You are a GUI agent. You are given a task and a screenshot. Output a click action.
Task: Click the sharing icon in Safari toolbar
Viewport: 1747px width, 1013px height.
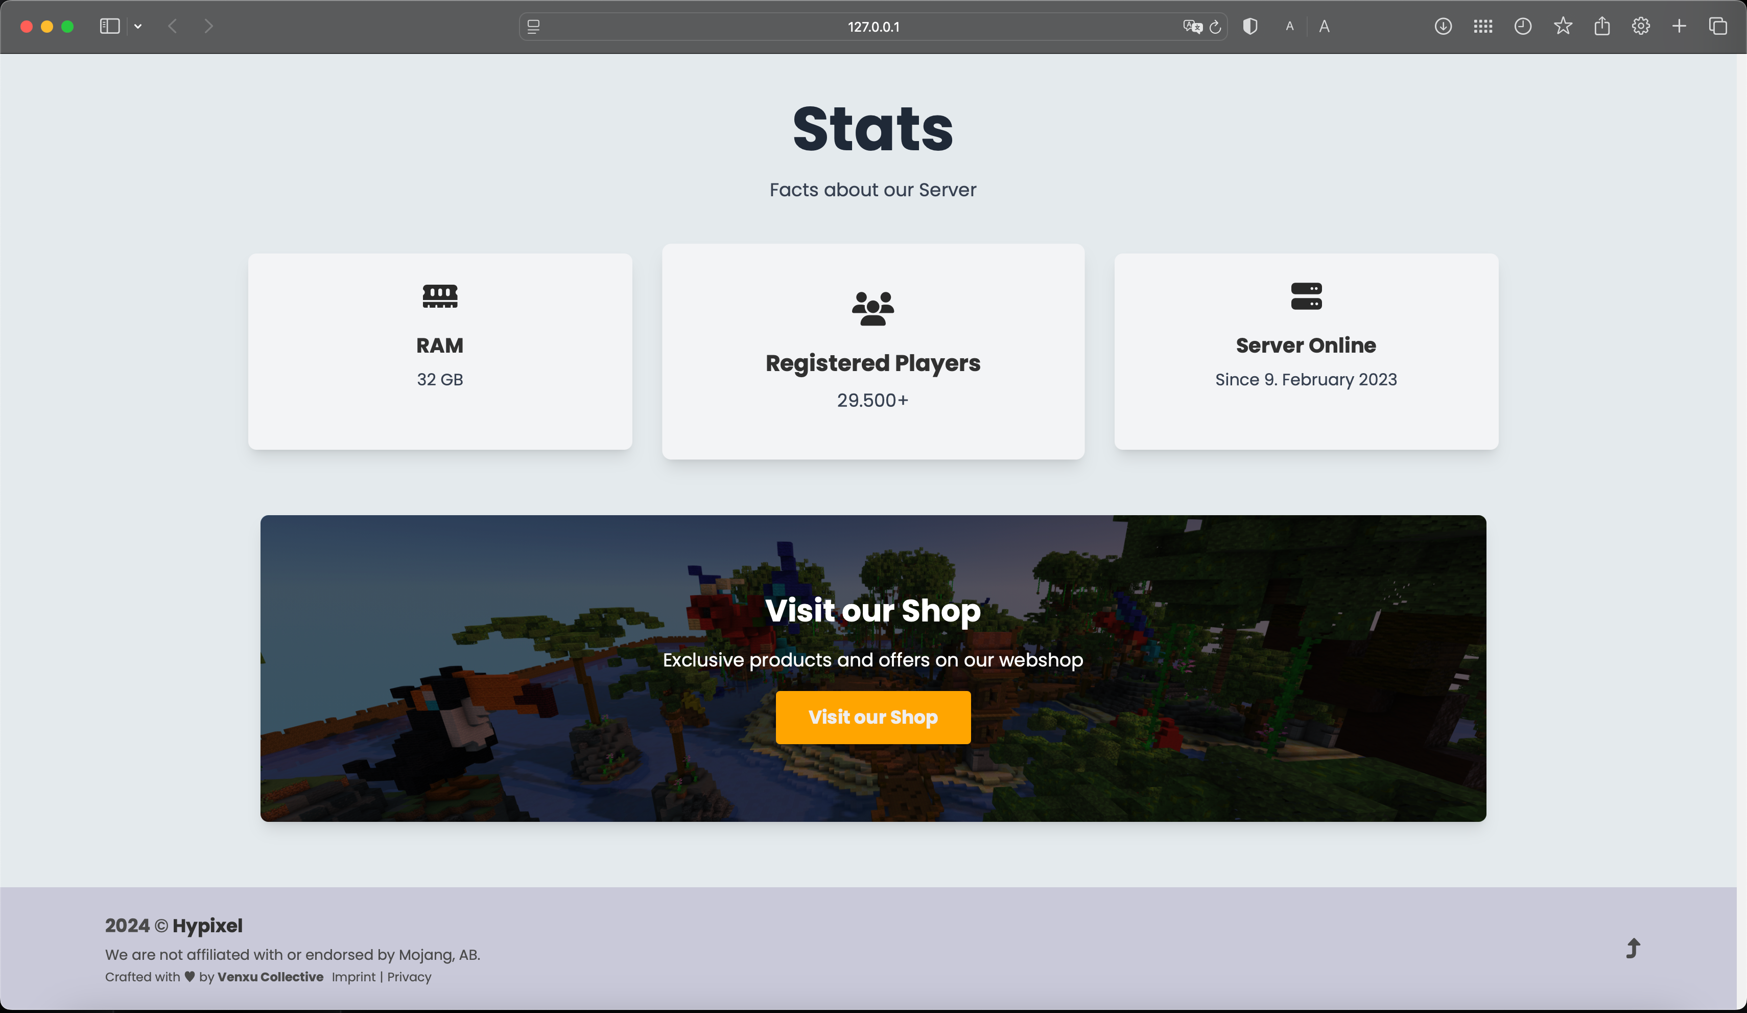tap(1603, 27)
